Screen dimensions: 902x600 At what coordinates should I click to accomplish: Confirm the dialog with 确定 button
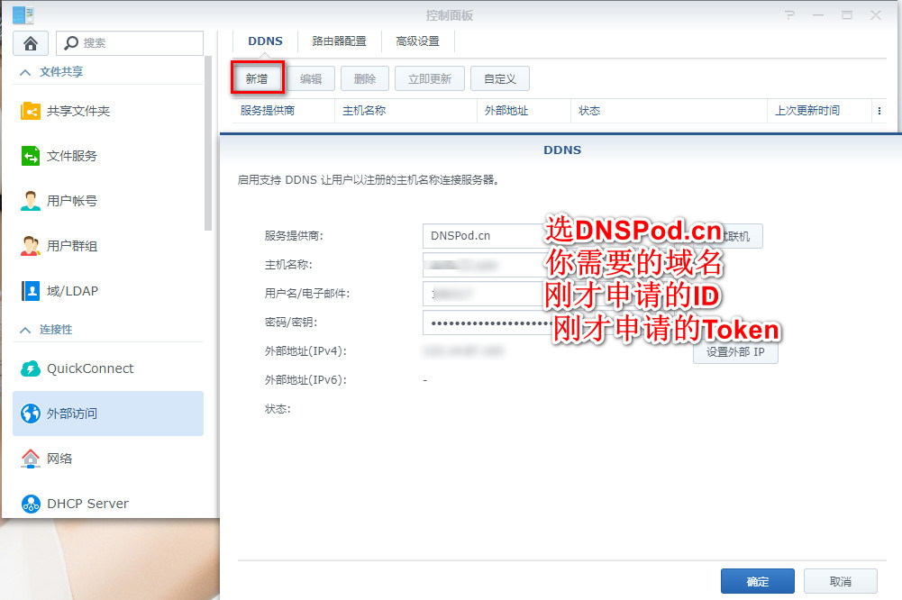point(758,582)
